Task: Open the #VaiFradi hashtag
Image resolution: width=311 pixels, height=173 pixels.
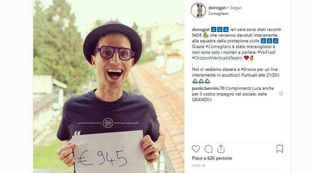Action: pos(266,52)
